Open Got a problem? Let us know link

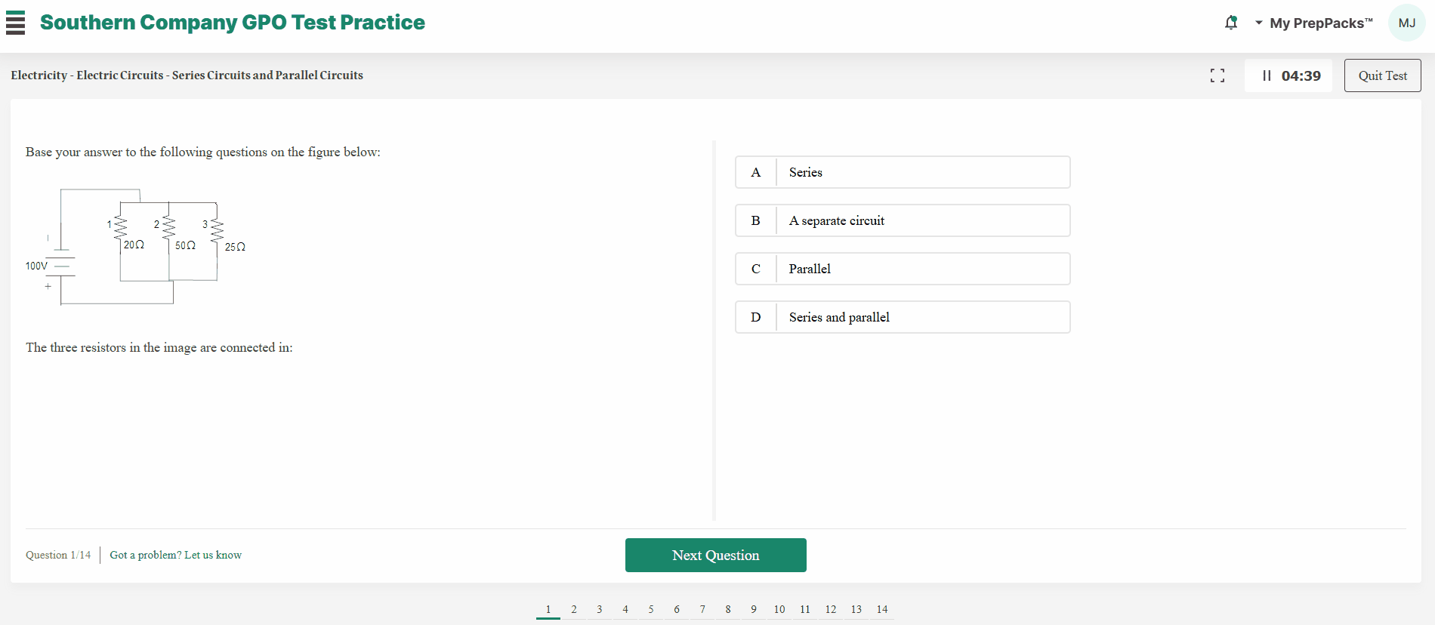176,555
